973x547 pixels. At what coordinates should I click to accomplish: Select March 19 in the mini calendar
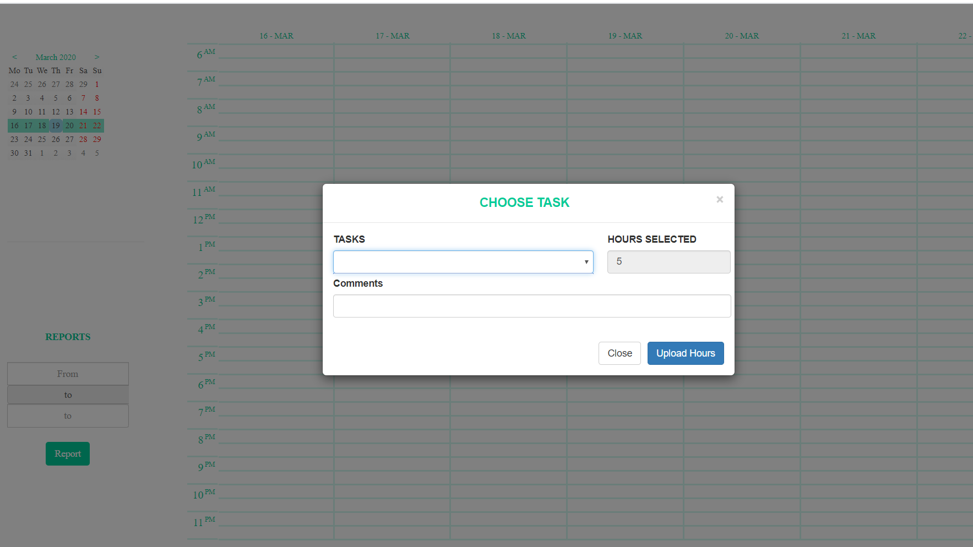coord(56,125)
